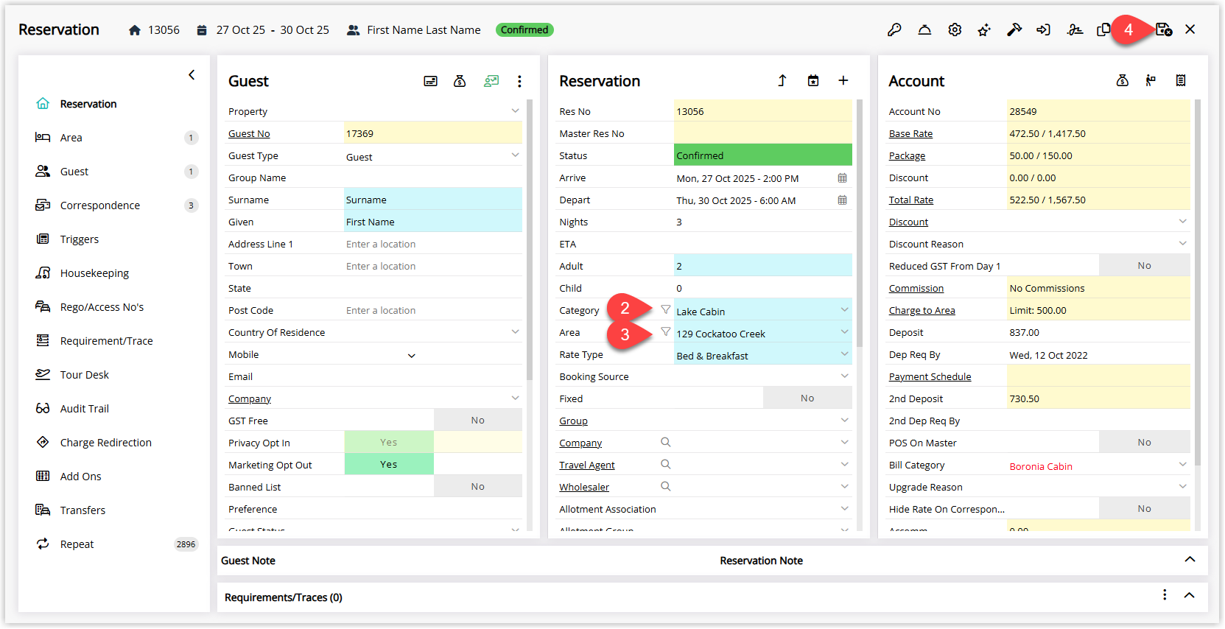This screenshot has height=629, width=1225.
Task: Click the money bag icon in Account panel
Action: click(1123, 80)
